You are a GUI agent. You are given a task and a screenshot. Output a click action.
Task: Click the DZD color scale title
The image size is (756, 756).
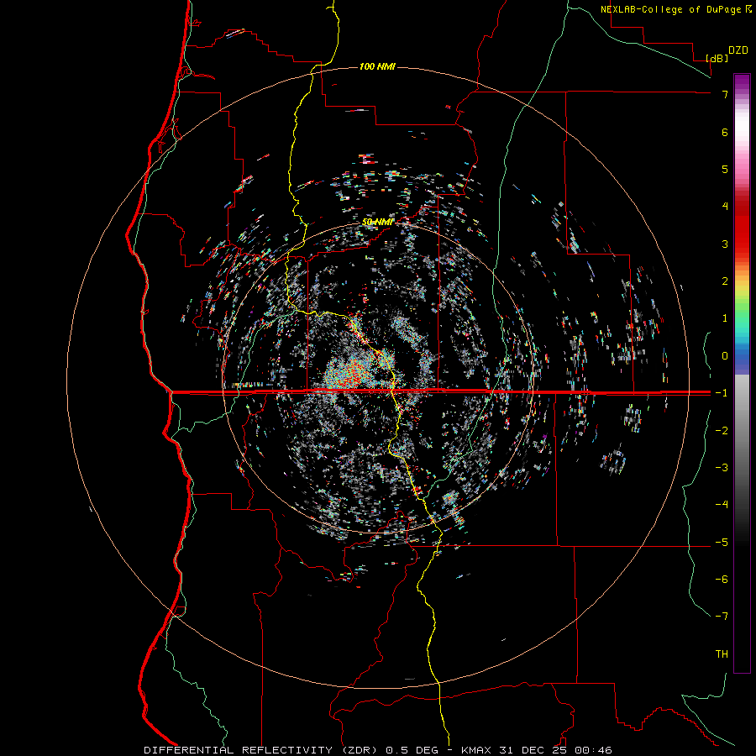(738, 50)
